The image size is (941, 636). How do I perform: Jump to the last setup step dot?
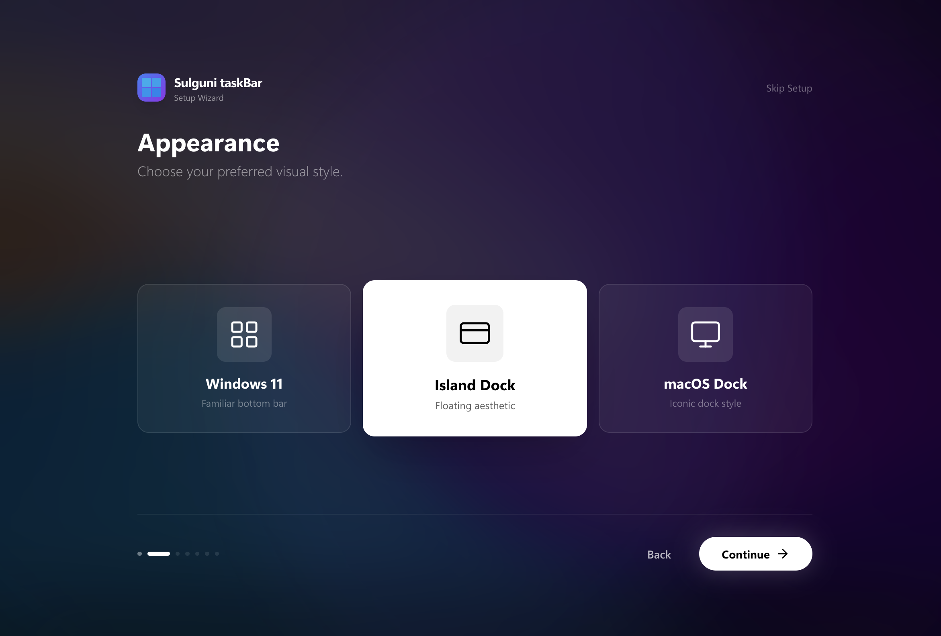[217, 554]
